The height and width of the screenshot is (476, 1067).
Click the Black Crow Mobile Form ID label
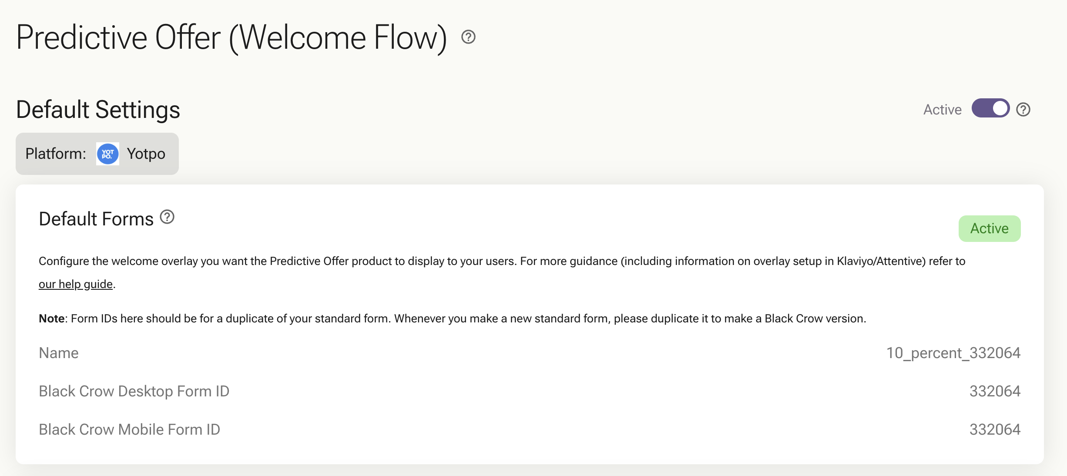tap(130, 429)
